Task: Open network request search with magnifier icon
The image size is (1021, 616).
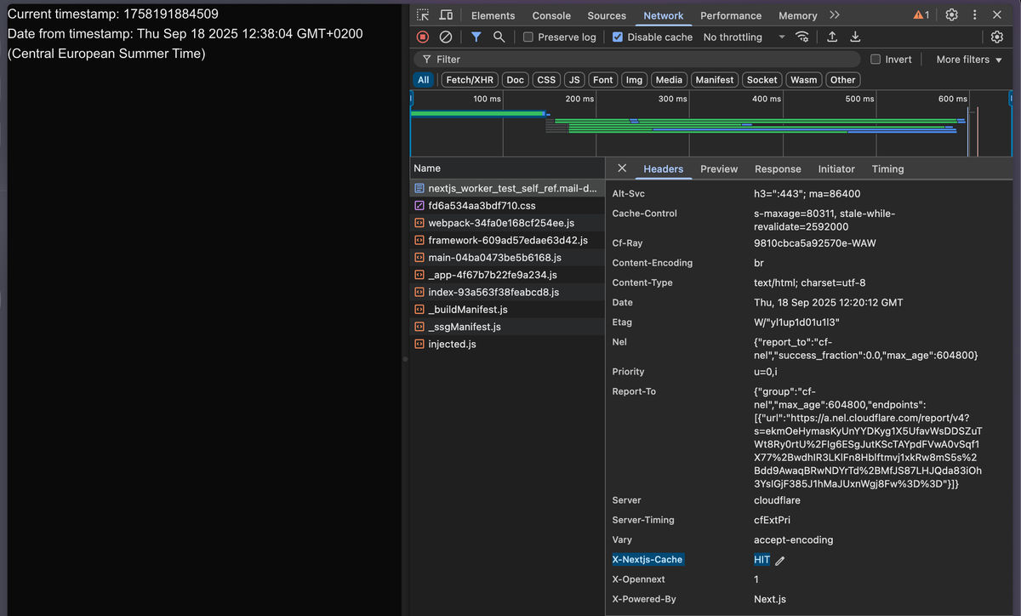Action: (499, 37)
